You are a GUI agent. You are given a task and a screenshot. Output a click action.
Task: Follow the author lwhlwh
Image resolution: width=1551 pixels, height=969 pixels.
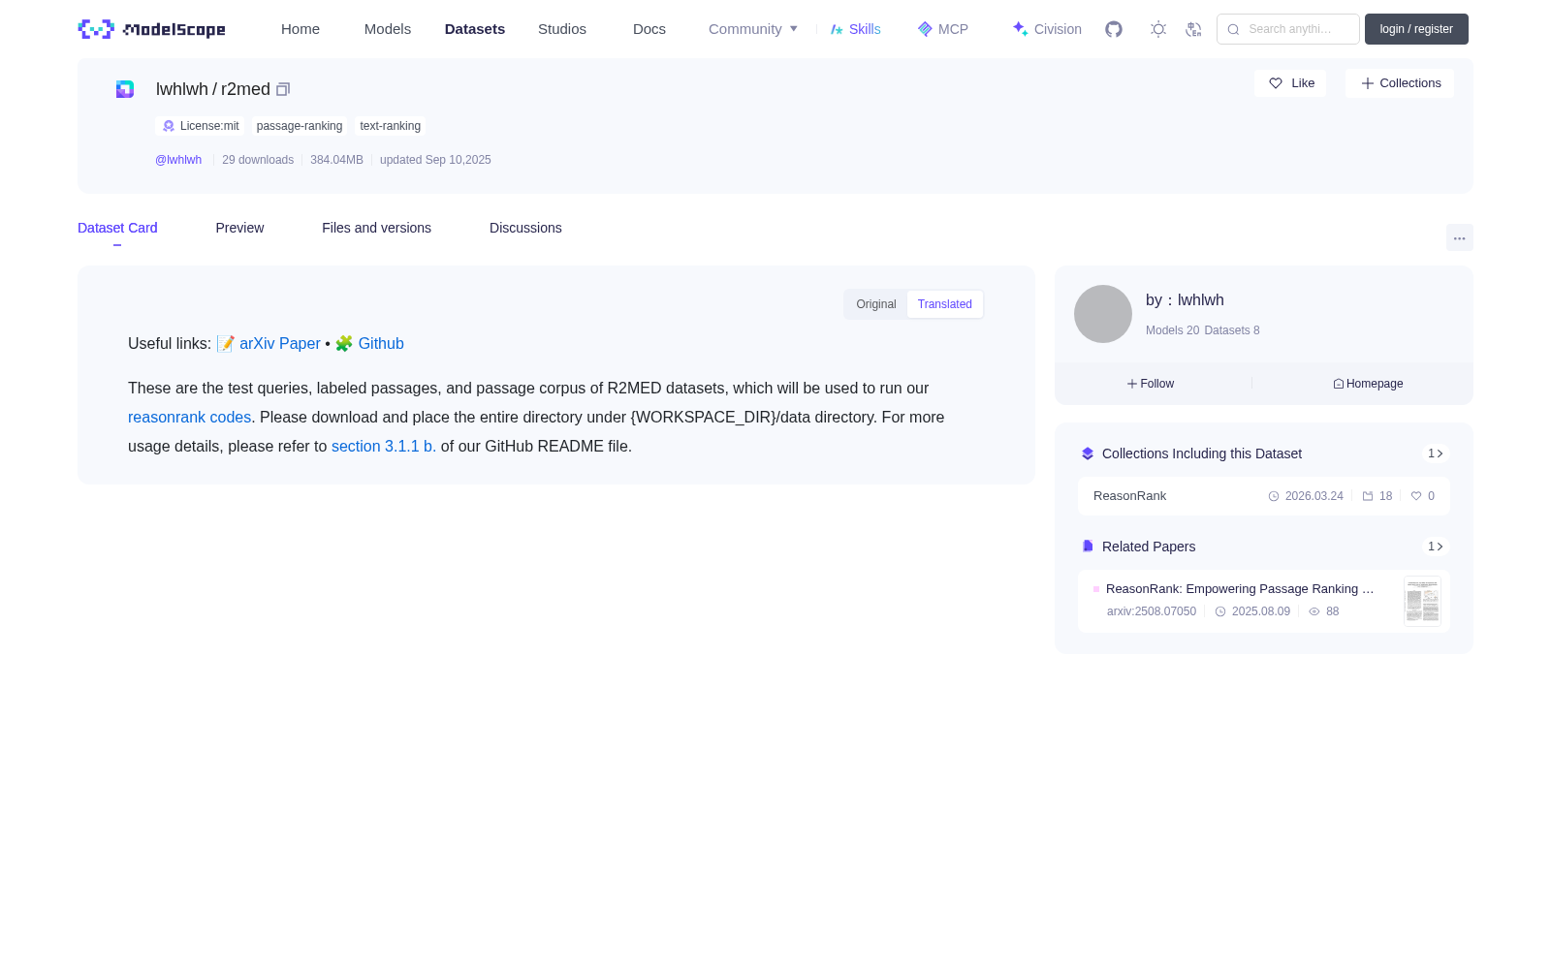pos(1151,384)
